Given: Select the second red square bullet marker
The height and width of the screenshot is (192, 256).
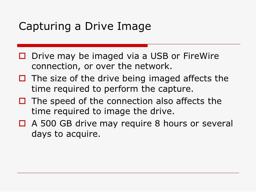Looking at the screenshot, I should 22,78.
